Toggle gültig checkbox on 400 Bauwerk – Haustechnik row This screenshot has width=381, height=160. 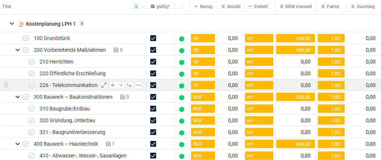153,144
